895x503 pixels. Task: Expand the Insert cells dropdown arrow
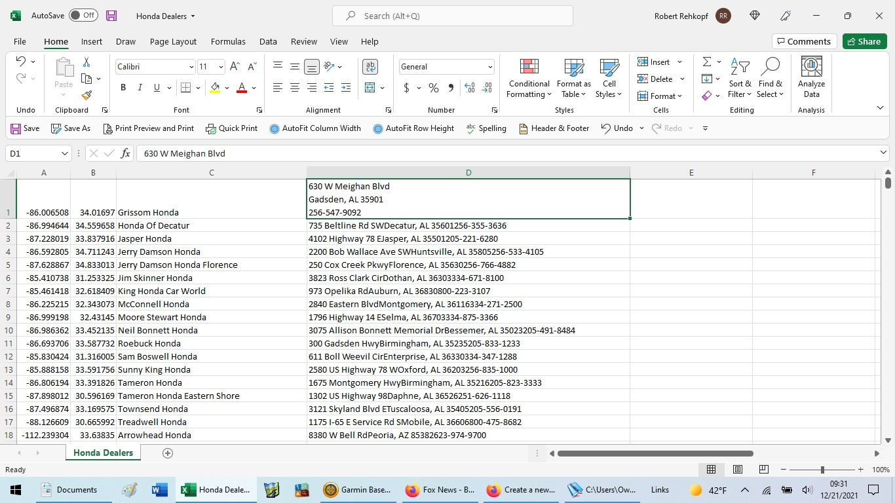[x=679, y=62]
